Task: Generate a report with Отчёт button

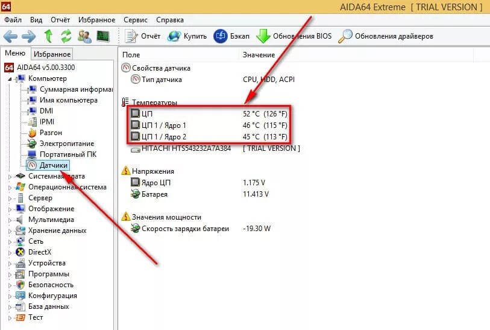Action: point(142,36)
